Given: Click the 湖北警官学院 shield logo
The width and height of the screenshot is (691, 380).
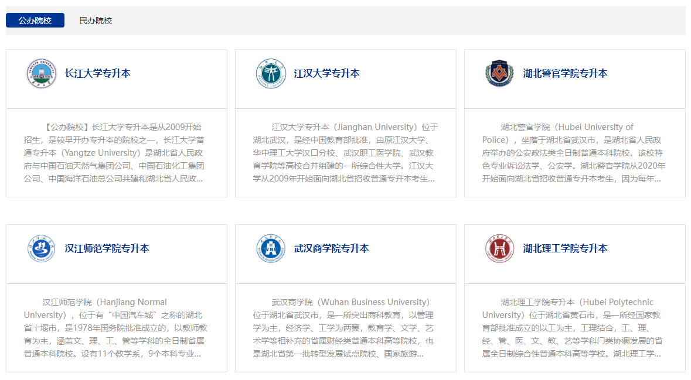Looking at the screenshot, I should [500, 74].
